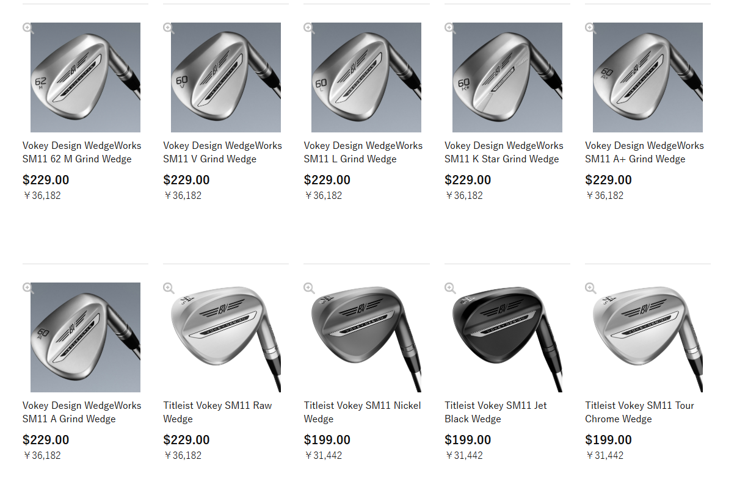Select the SM11 Nickel Wedge product image
The width and height of the screenshot is (737, 479).
click(x=366, y=337)
